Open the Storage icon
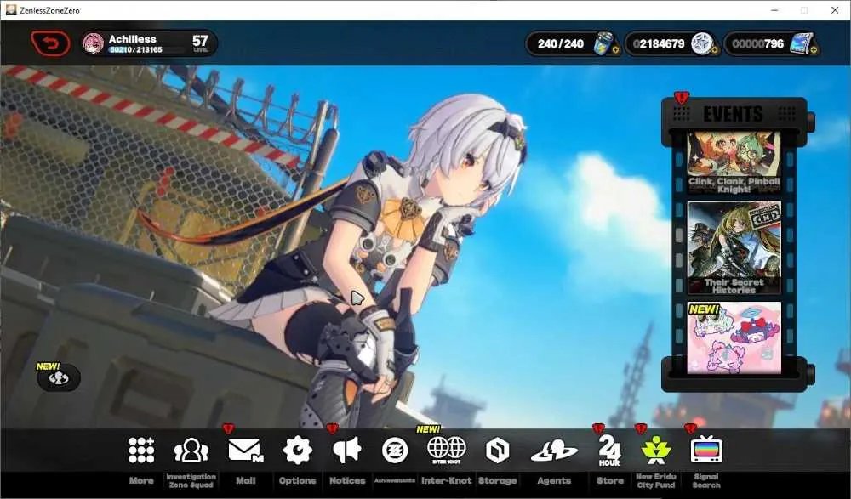 click(497, 451)
